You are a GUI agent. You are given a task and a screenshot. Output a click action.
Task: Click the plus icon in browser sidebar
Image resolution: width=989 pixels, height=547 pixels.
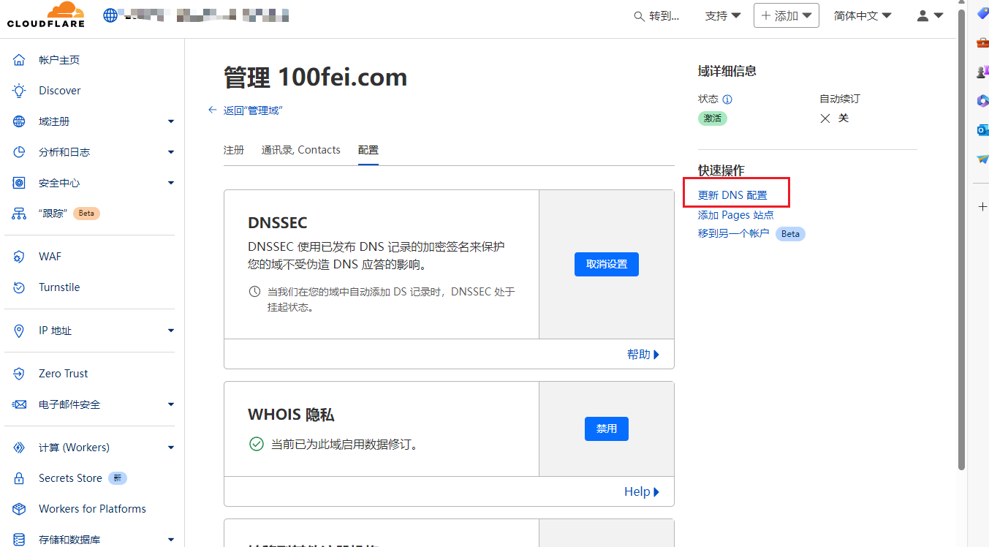click(982, 207)
